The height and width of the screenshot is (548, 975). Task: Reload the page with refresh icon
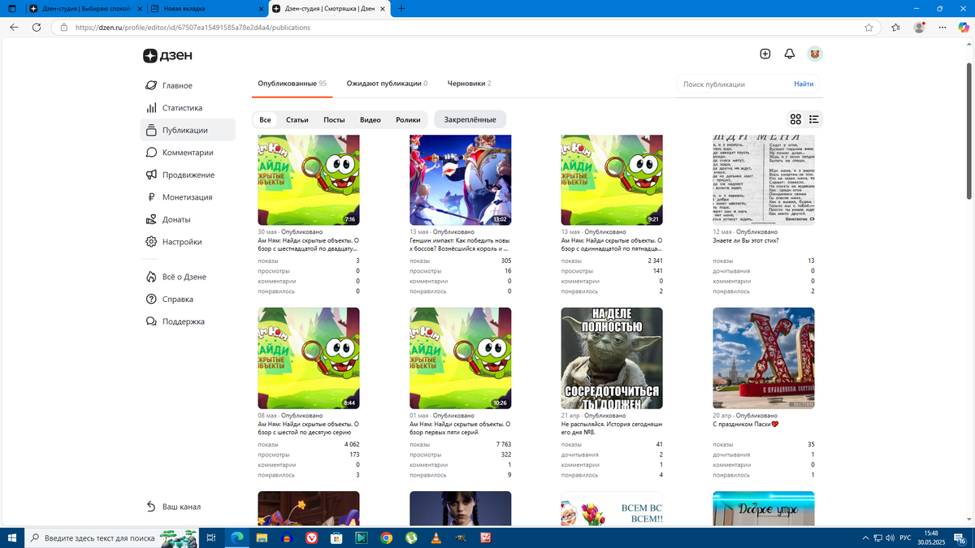(37, 27)
